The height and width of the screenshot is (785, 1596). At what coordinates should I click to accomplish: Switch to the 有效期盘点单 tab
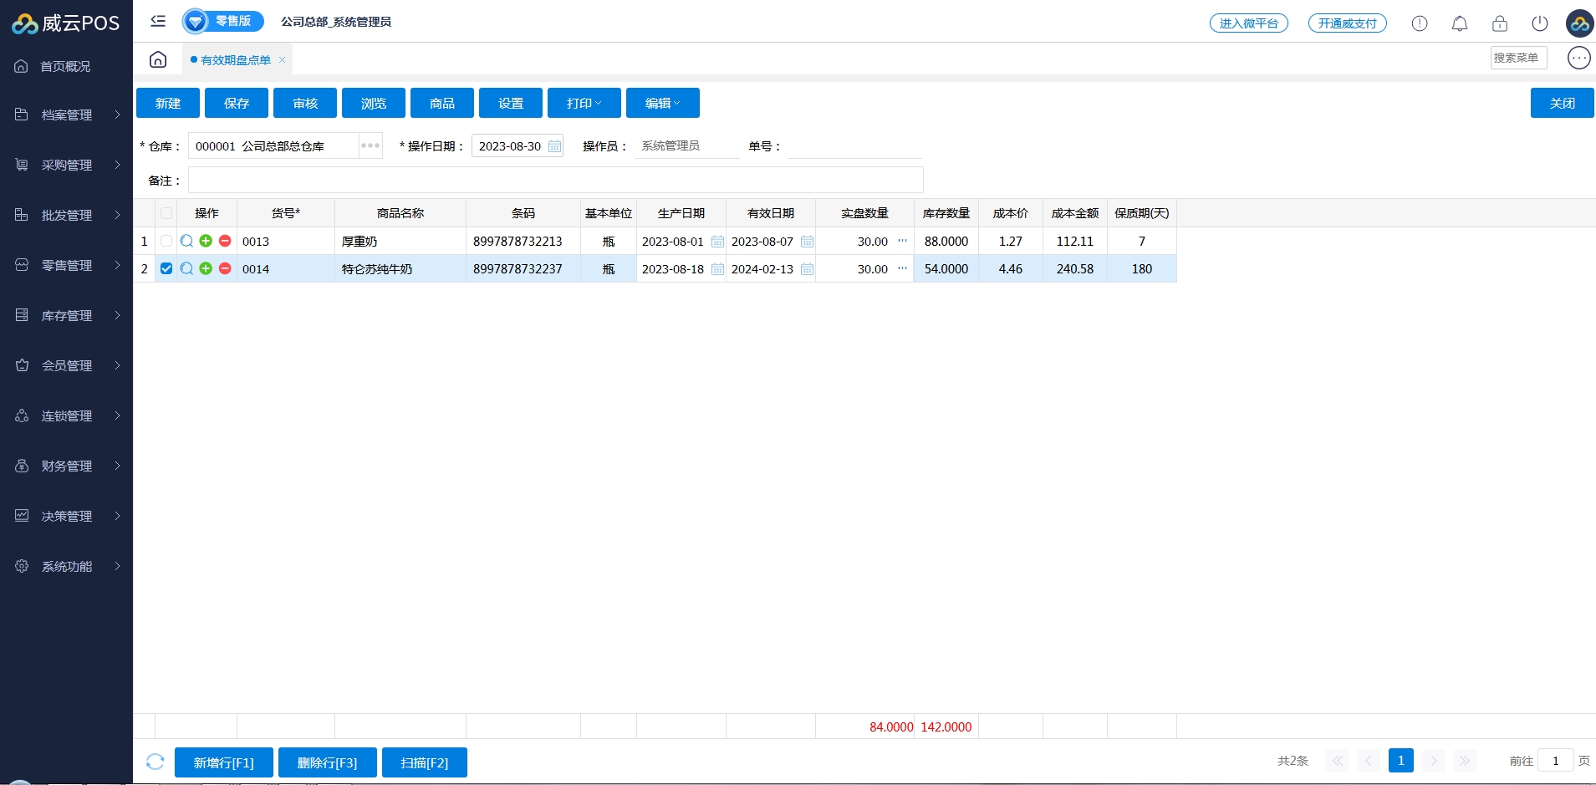(x=235, y=60)
